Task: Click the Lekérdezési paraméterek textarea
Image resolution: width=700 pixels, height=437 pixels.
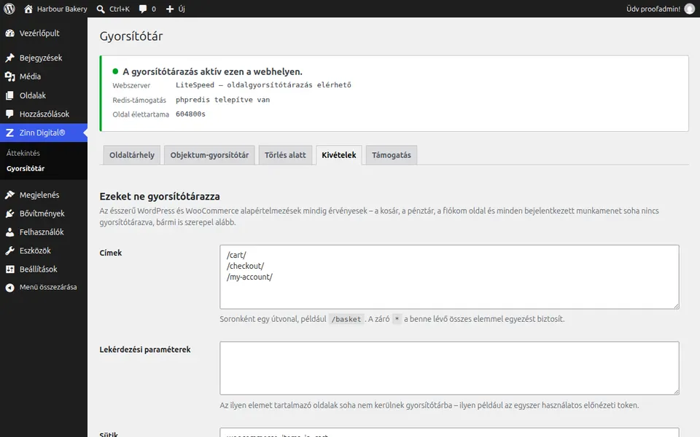Action: 450,369
